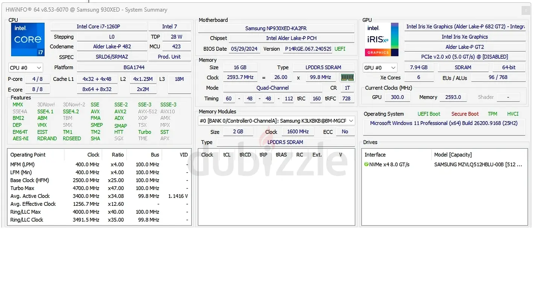Screen dimensions: 535x301
Task: Open the CPU #0 selector dropdown
Action: pos(26,68)
